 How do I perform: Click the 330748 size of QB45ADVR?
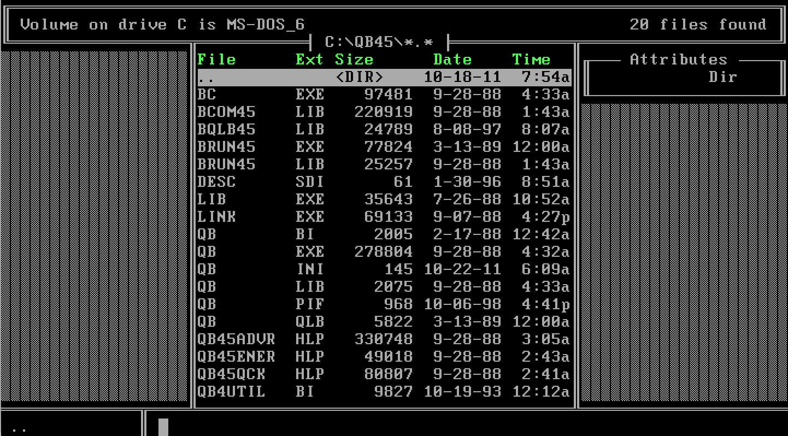click(384, 339)
